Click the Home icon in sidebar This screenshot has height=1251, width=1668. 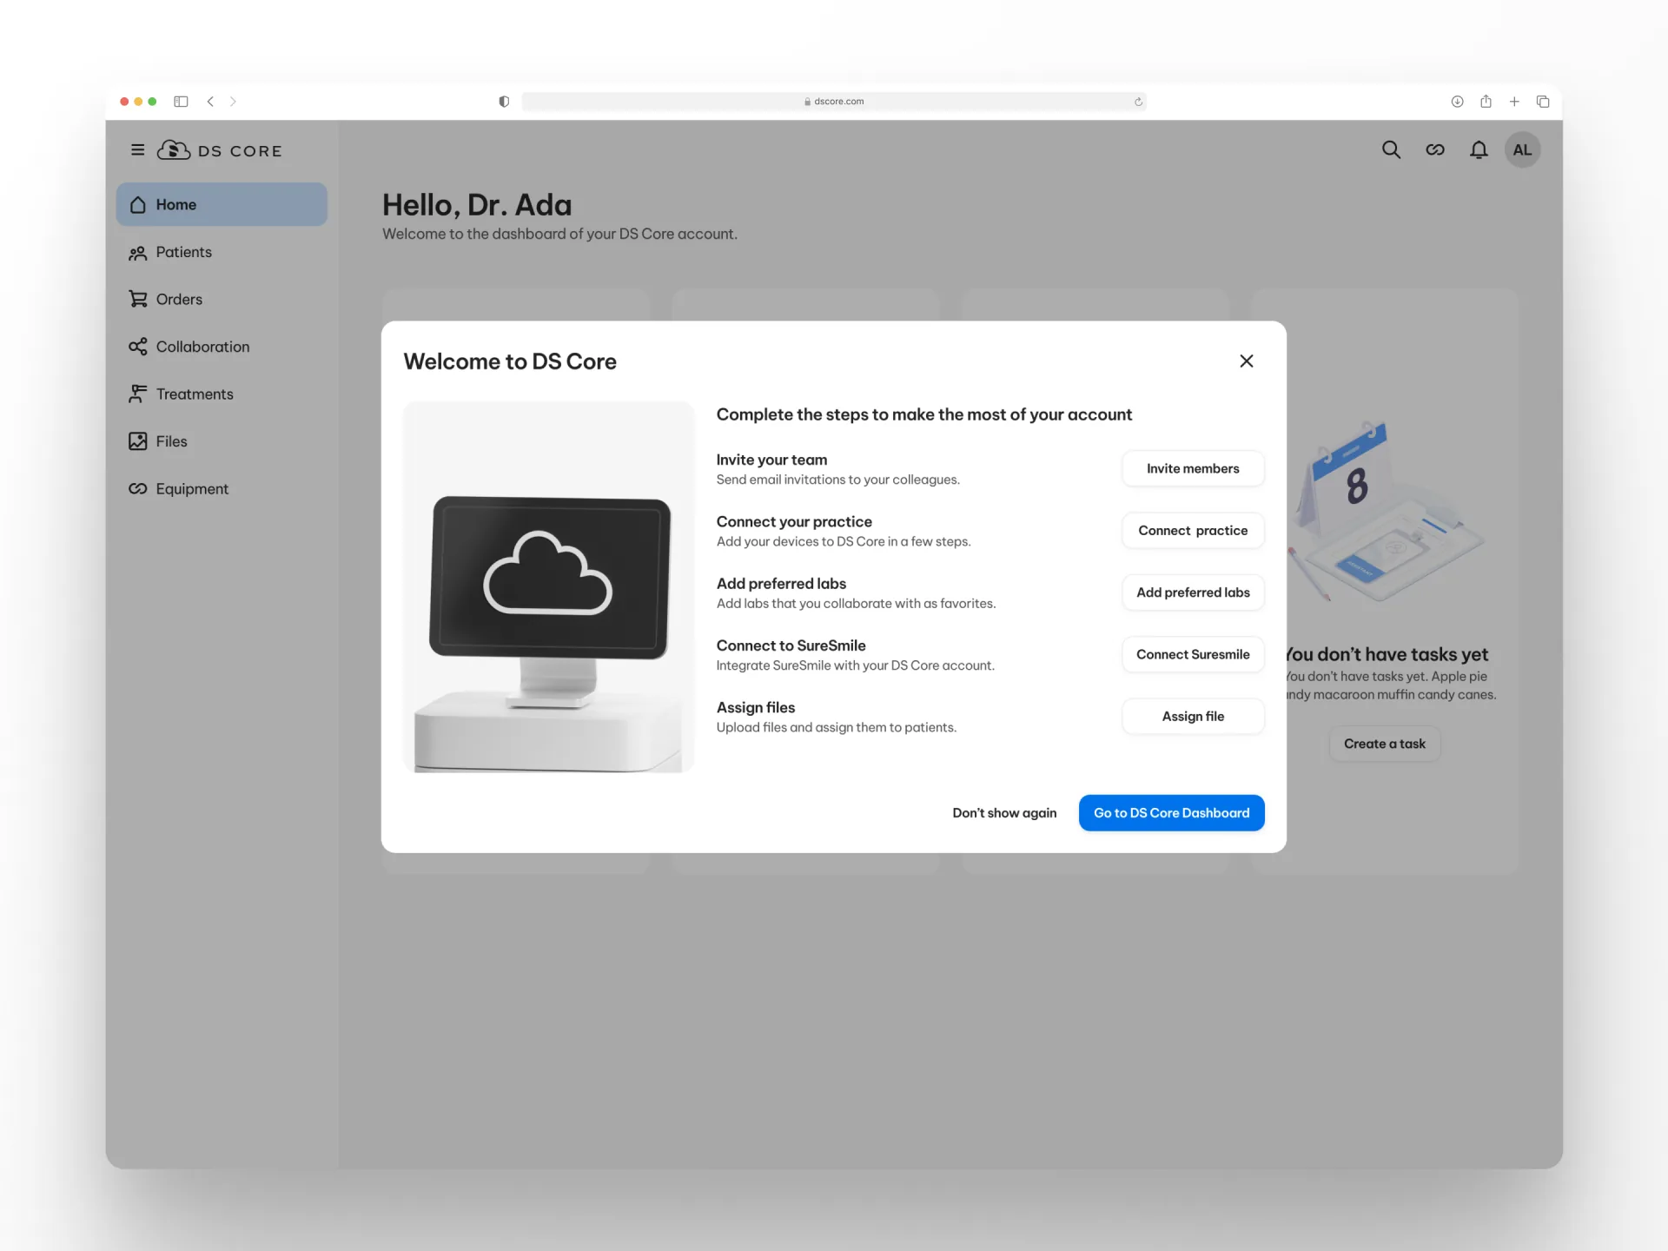[137, 205]
